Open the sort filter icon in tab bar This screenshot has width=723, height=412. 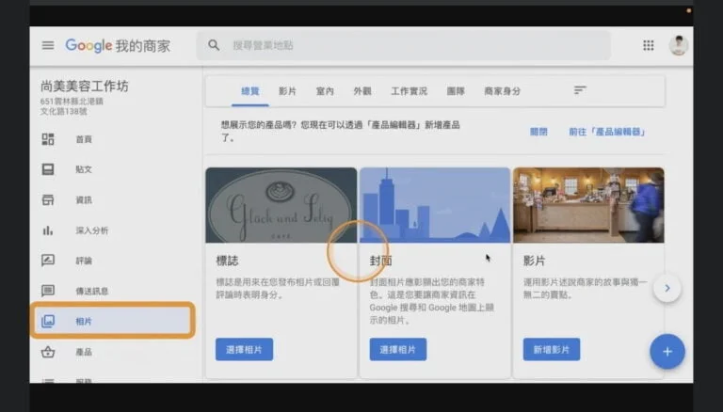click(580, 90)
